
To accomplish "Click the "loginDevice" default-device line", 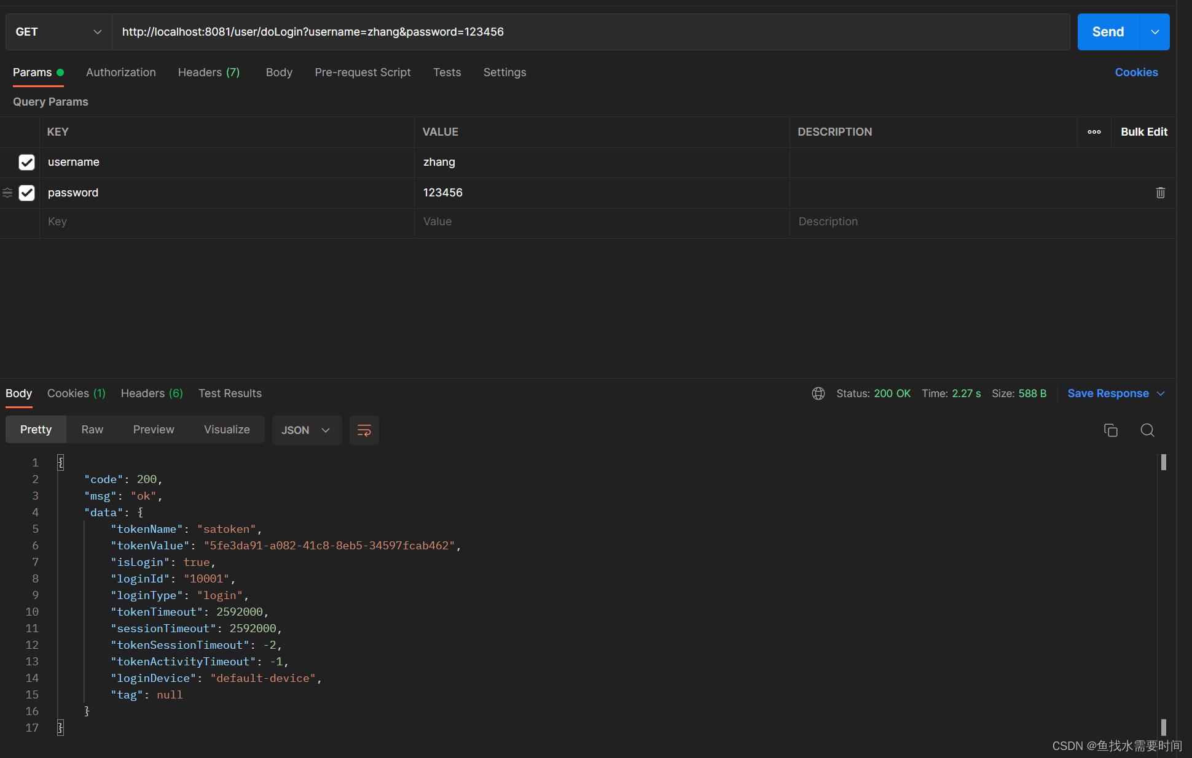I will tap(216, 678).
